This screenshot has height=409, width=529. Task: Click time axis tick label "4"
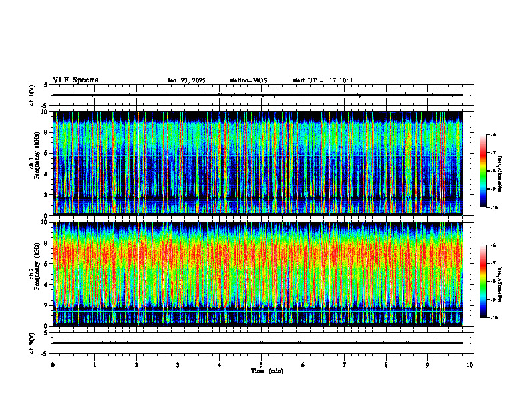220,365
